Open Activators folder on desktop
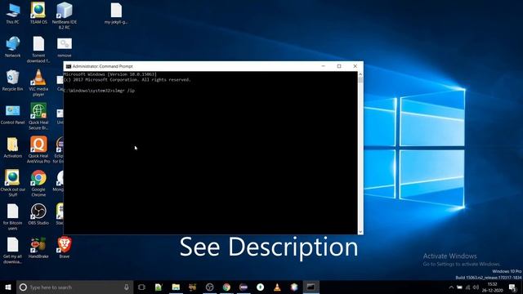Image resolution: width=523 pixels, height=294 pixels. tap(13, 148)
